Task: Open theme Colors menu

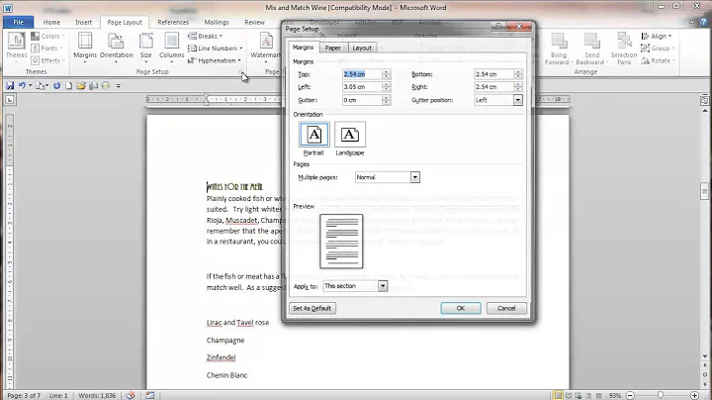Action: 47,36
